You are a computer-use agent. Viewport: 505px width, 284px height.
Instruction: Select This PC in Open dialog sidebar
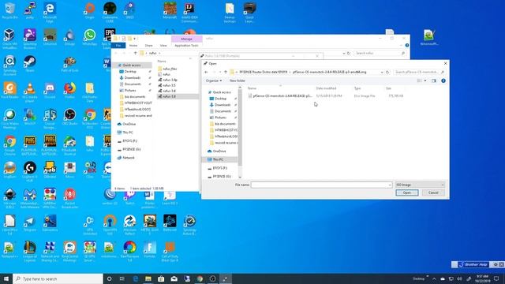click(218, 159)
